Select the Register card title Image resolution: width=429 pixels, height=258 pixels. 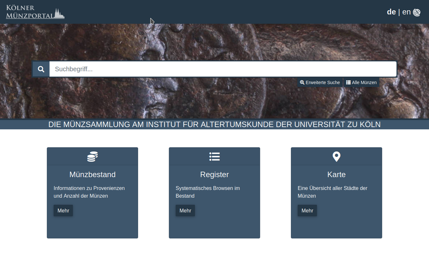214,175
